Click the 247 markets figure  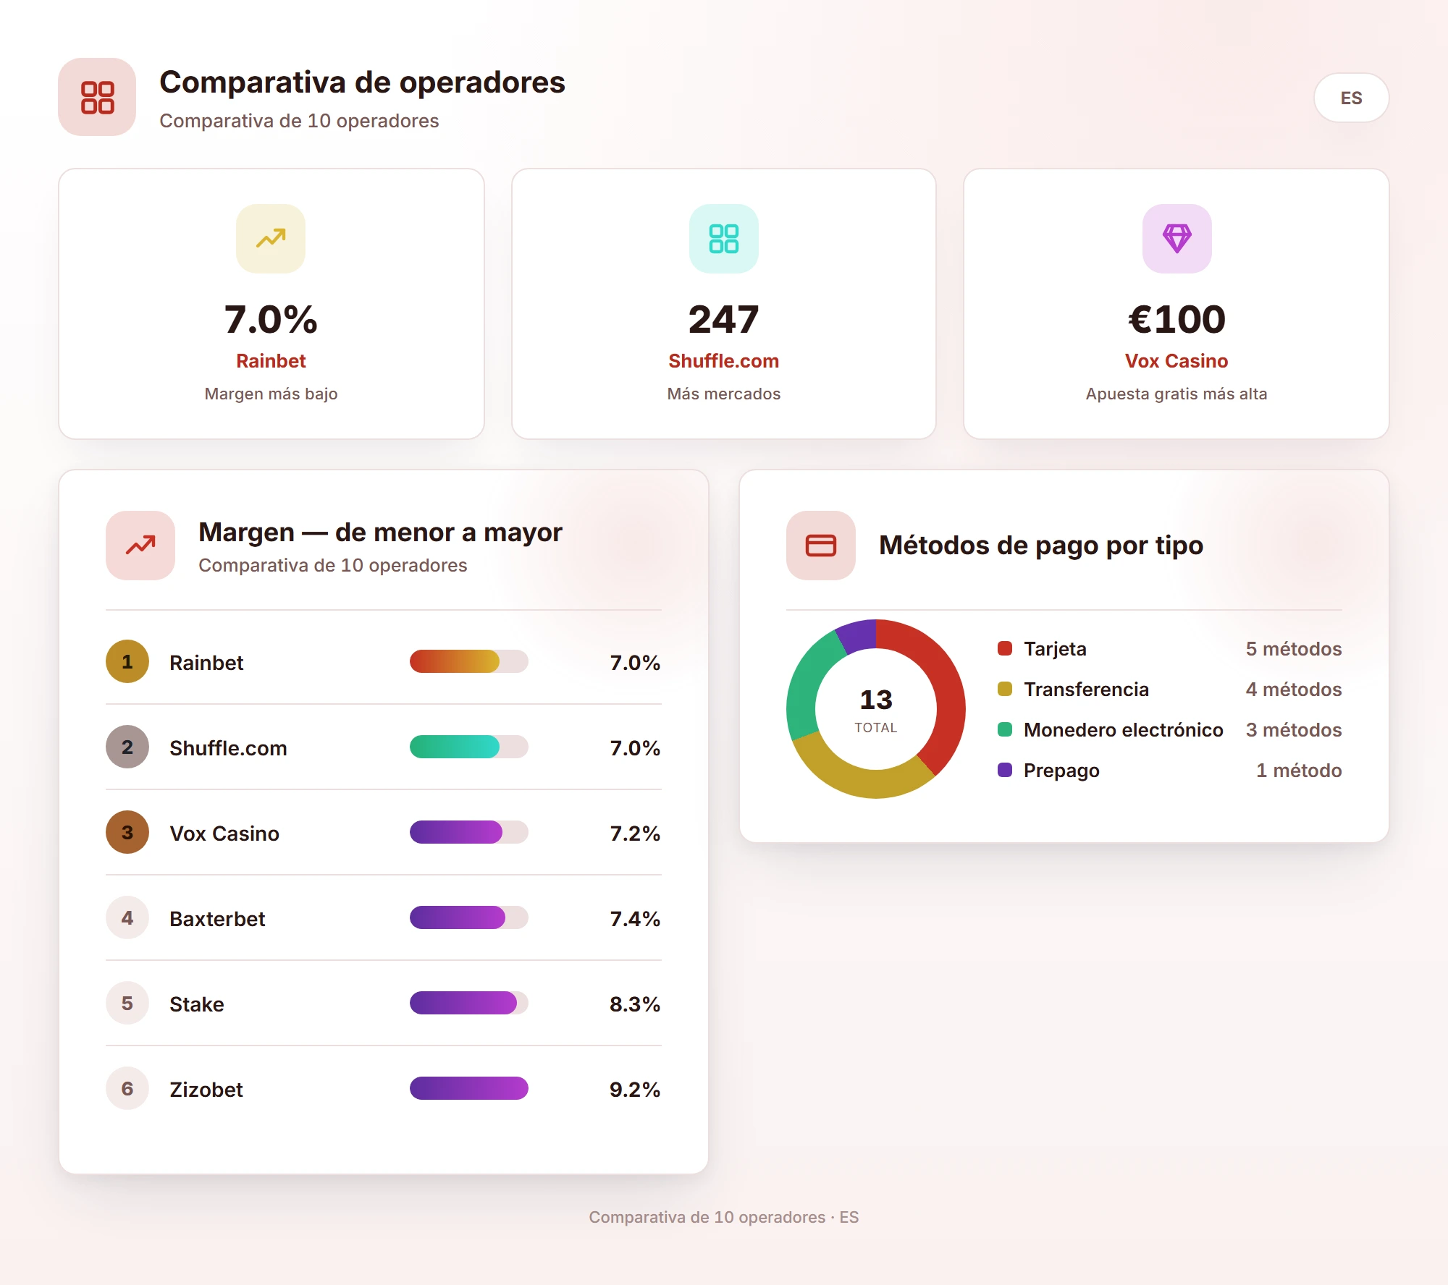(724, 319)
